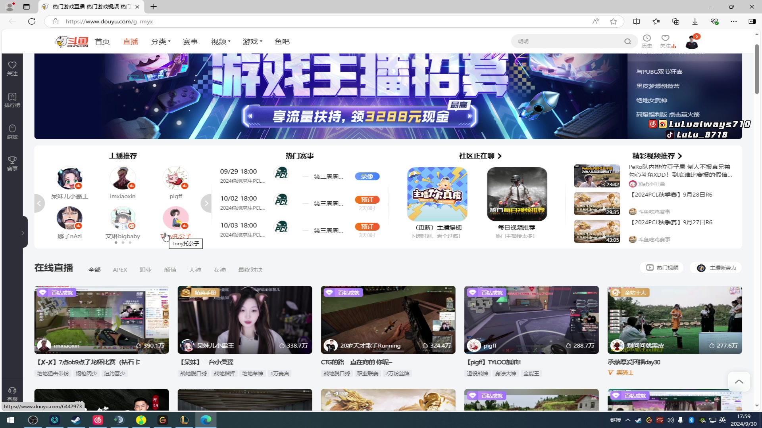Select 赛事 trophy in the left sidebar
Viewport: 762px width, 428px height.
click(12, 163)
